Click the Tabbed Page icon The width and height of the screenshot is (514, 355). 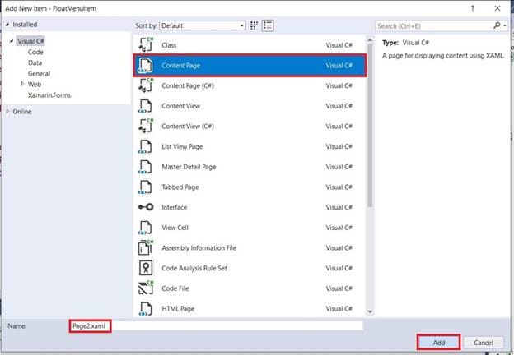(146, 187)
